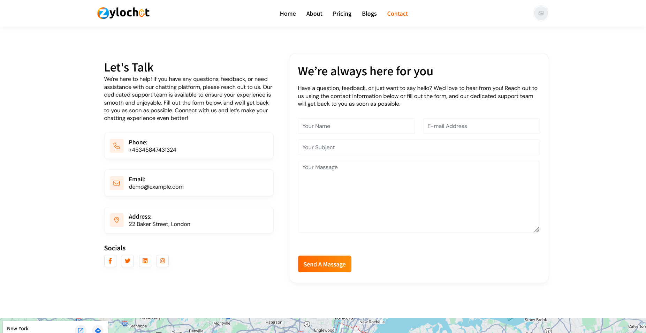Click phone number +45345847431324
Screen dimensions: 646x333
click(152, 150)
